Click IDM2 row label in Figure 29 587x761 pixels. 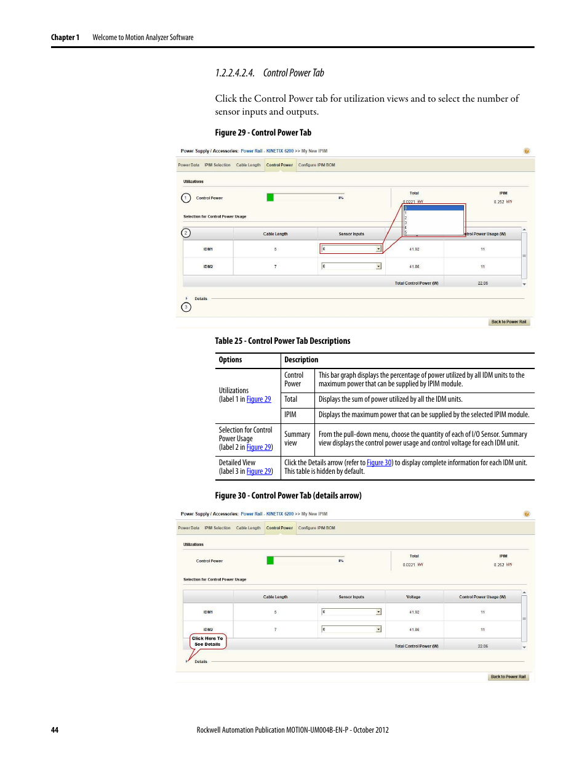pyautogui.click(x=208, y=267)
